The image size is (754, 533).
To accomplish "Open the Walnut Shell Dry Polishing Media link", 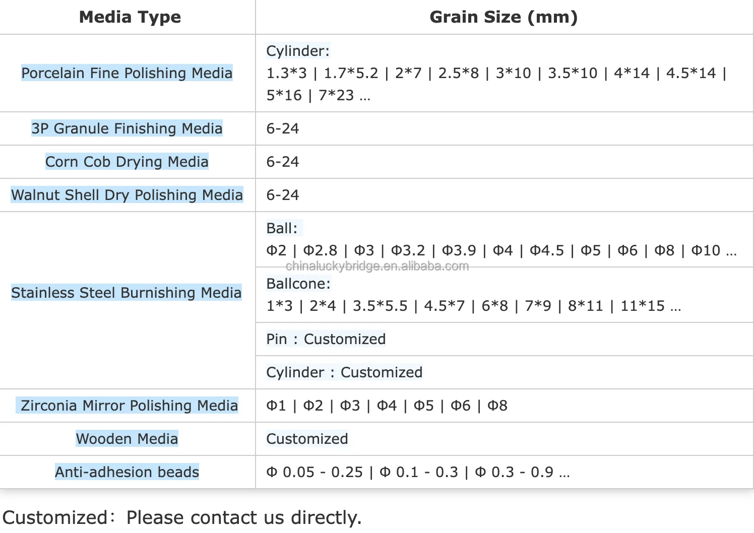I will [x=127, y=195].
